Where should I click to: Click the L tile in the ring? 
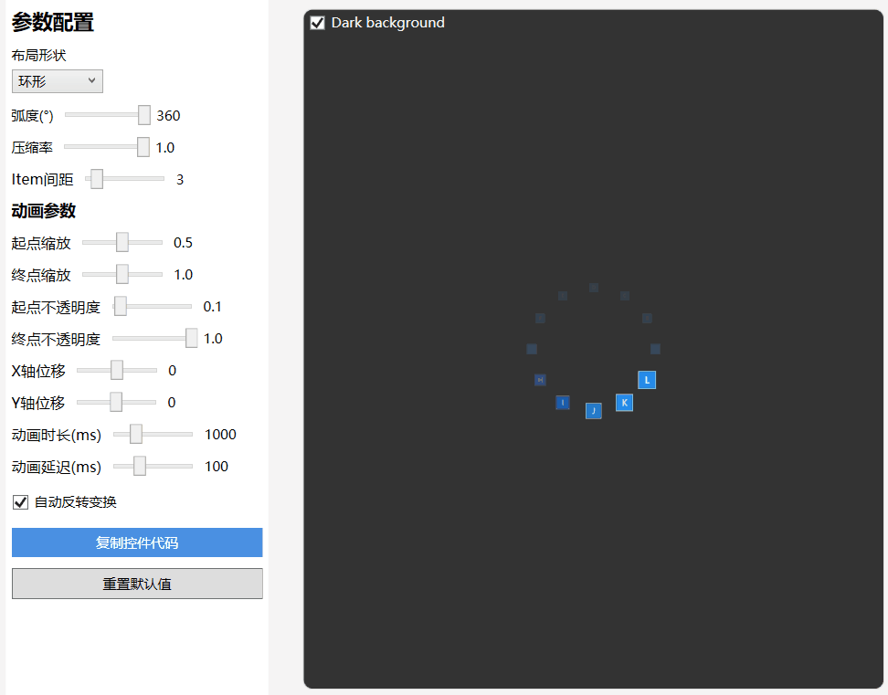click(x=647, y=380)
